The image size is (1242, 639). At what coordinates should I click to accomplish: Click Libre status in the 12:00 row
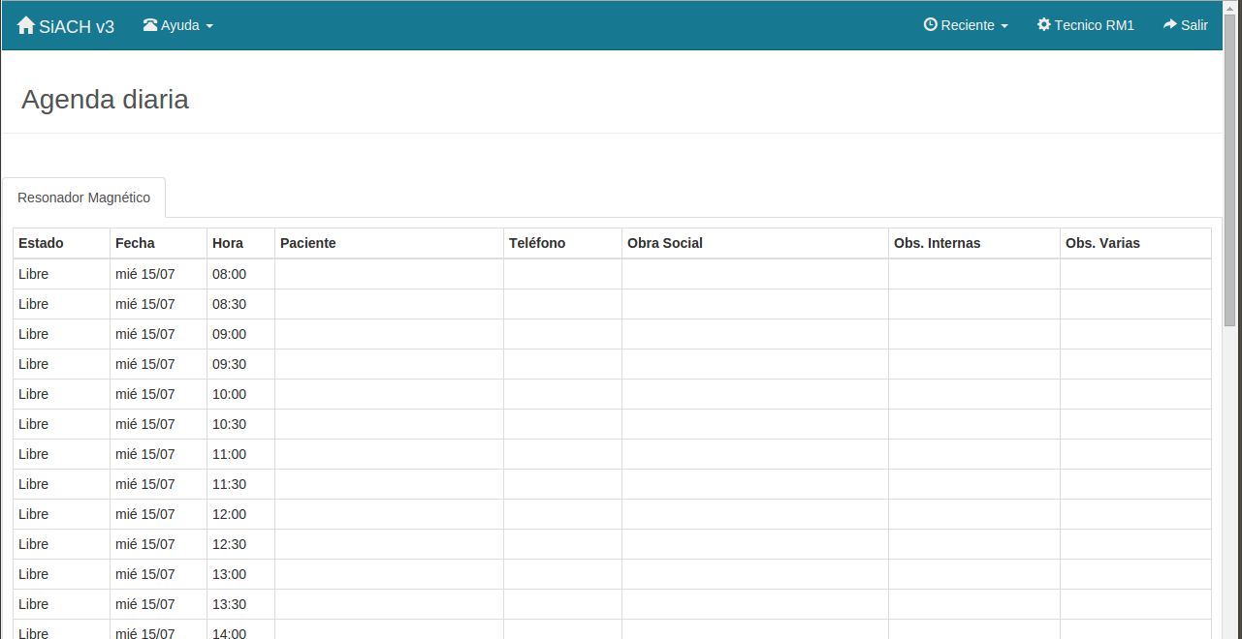33,514
